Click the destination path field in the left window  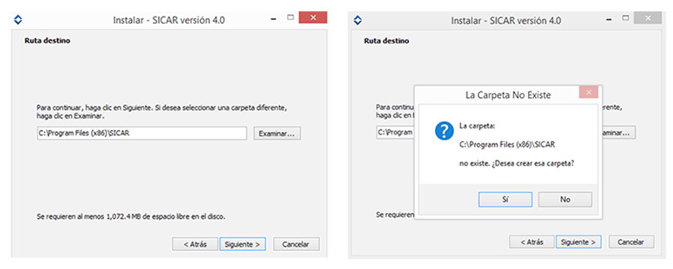click(x=142, y=134)
